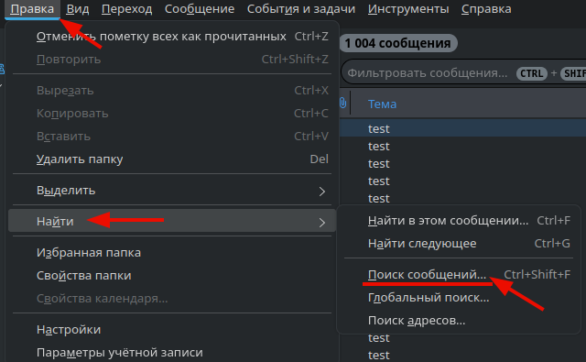Select Отменить пометку всех как прочитанных
586x362 pixels.
pos(172,37)
